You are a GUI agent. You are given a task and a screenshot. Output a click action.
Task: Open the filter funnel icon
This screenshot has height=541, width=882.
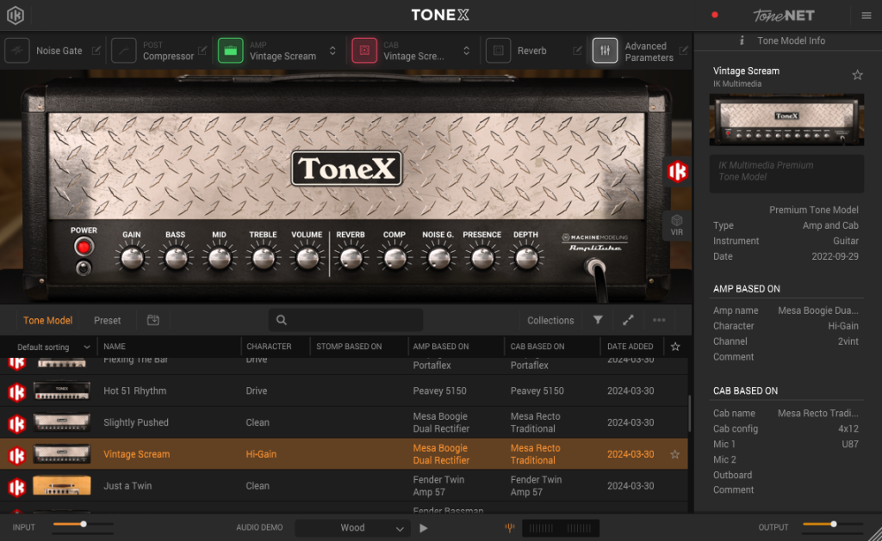pyautogui.click(x=598, y=320)
